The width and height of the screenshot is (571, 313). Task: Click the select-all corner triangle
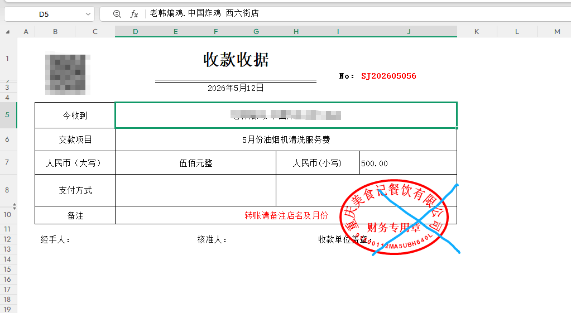tap(8, 32)
